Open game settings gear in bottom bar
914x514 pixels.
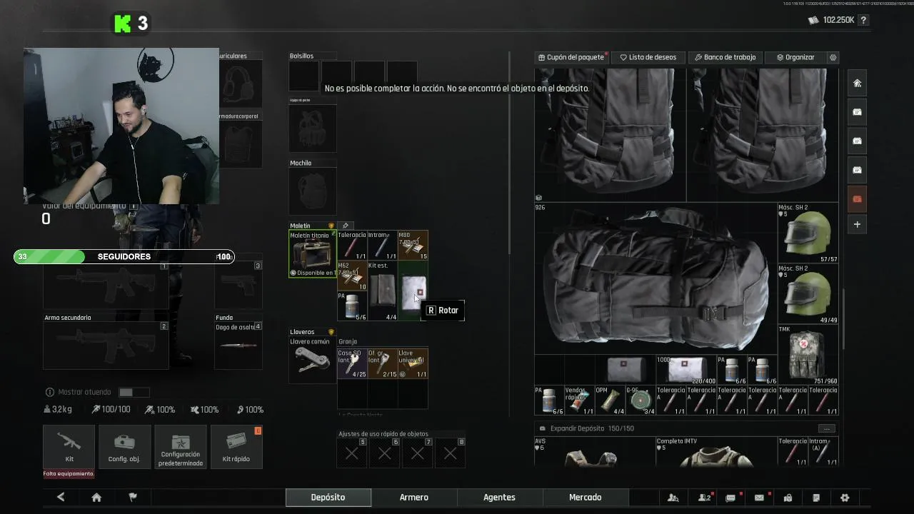point(845,498)
